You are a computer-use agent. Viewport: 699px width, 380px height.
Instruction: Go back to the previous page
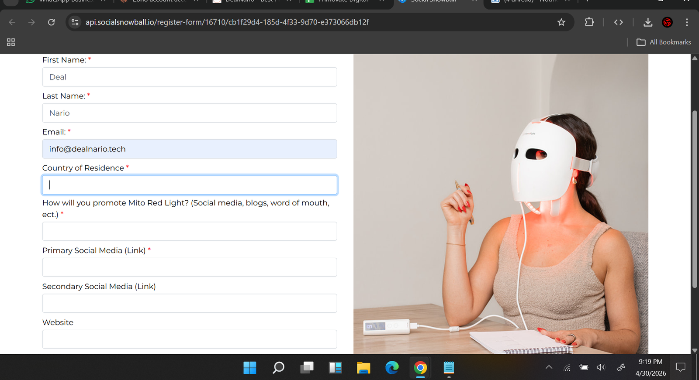(x=12, y=22)
